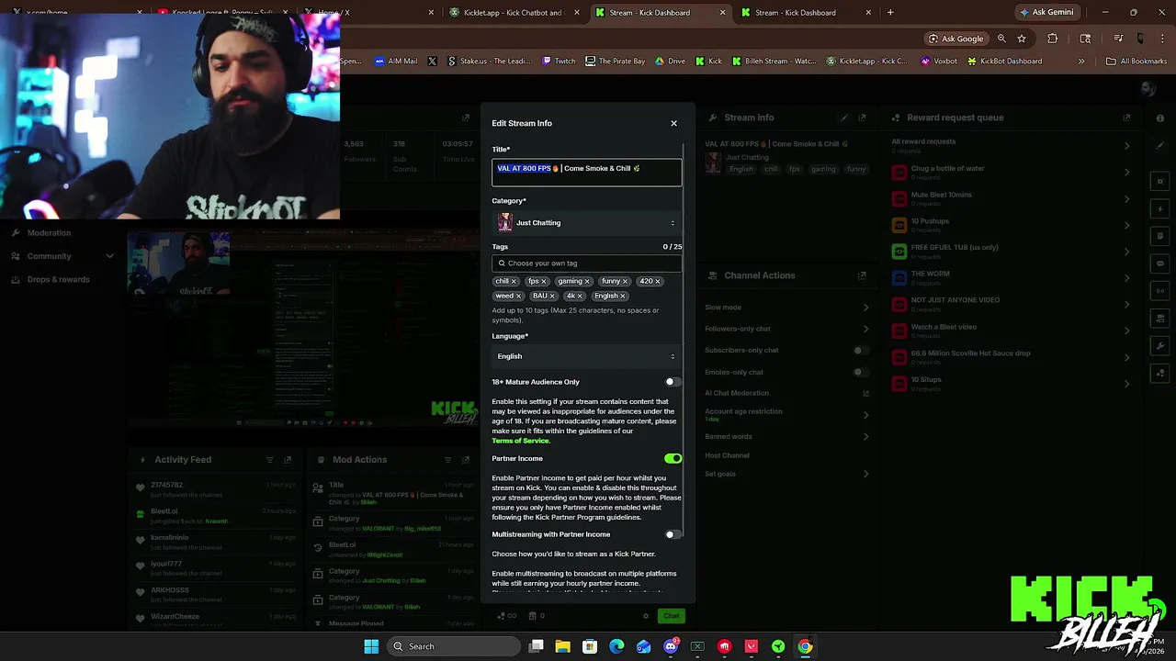The width and height of the screenshot is (1176, 661).
Task: Remove the 'gaming' tag chip
Action: [587, 281]
